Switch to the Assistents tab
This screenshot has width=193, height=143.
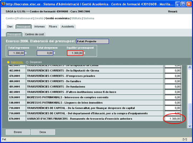coord(68,27)
